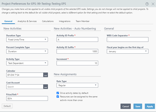Open the Calendar browse ellipsis button
The image size is (156, 112).
[45, 75]
